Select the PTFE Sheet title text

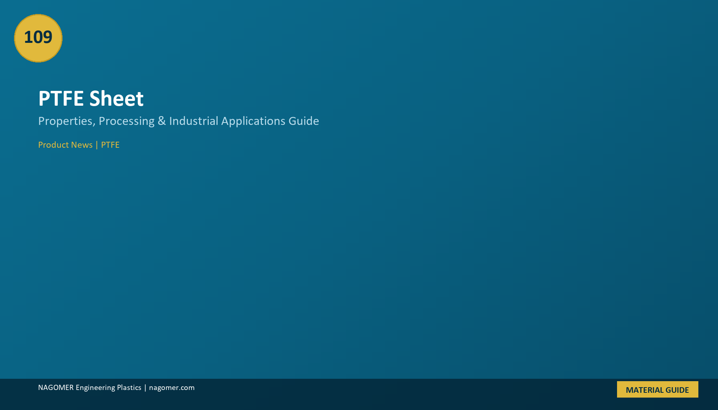91,98
